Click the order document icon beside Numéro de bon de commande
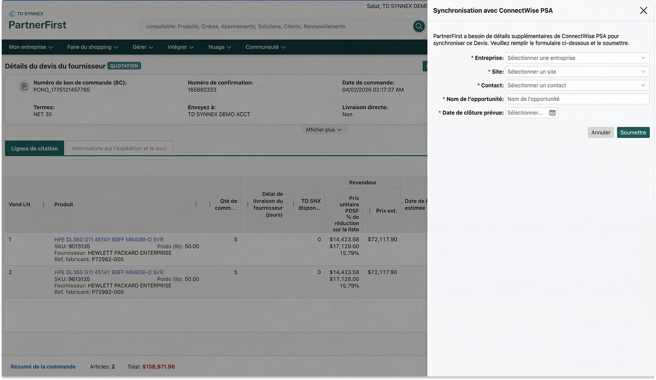This screenshot has width=656, height=380. (24, 86)
